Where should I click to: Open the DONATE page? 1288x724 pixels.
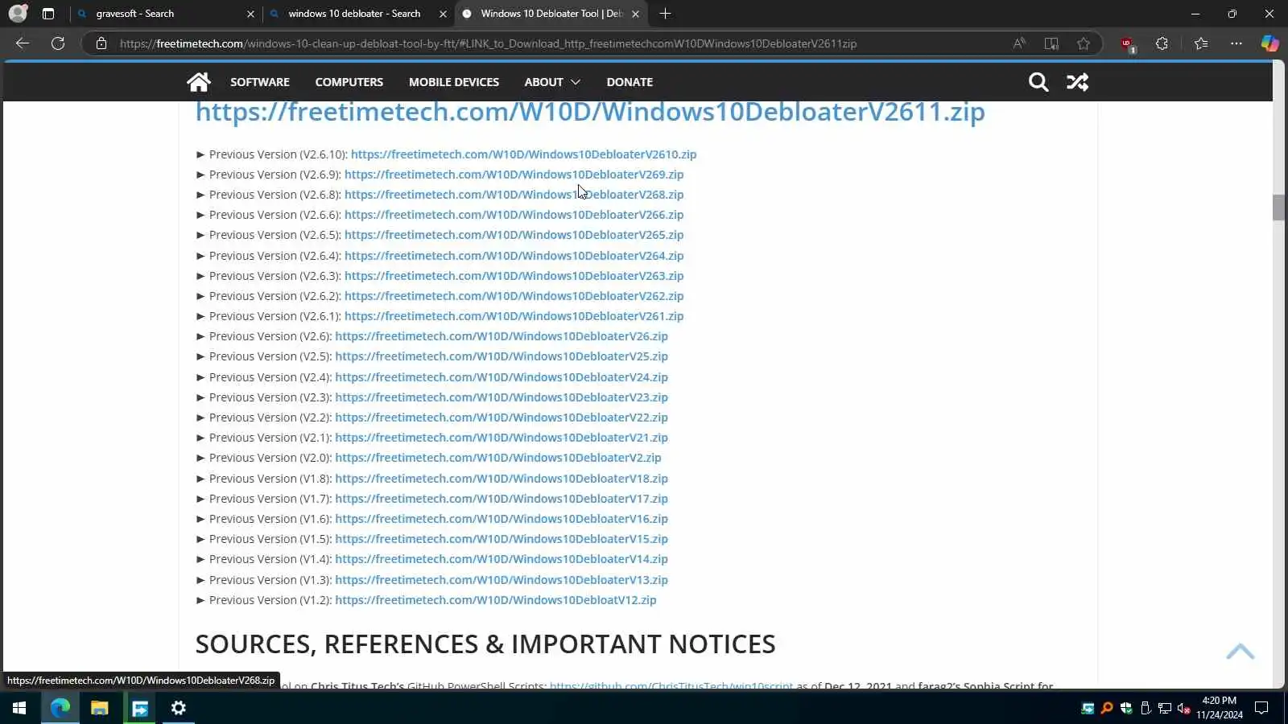tap(630, 82)
